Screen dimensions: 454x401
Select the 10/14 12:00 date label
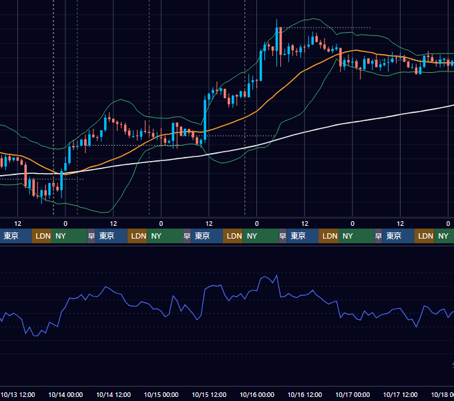pyautogui.click(x=113, y=394)
